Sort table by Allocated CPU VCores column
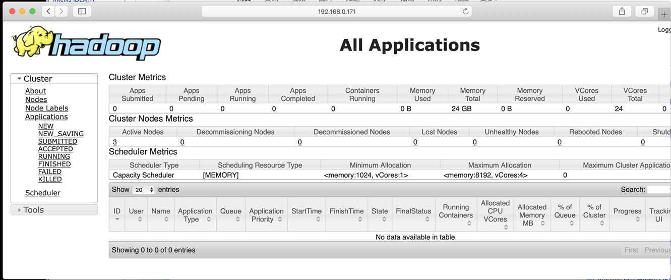Screen dimensions: 671x280 click(496, 214)
